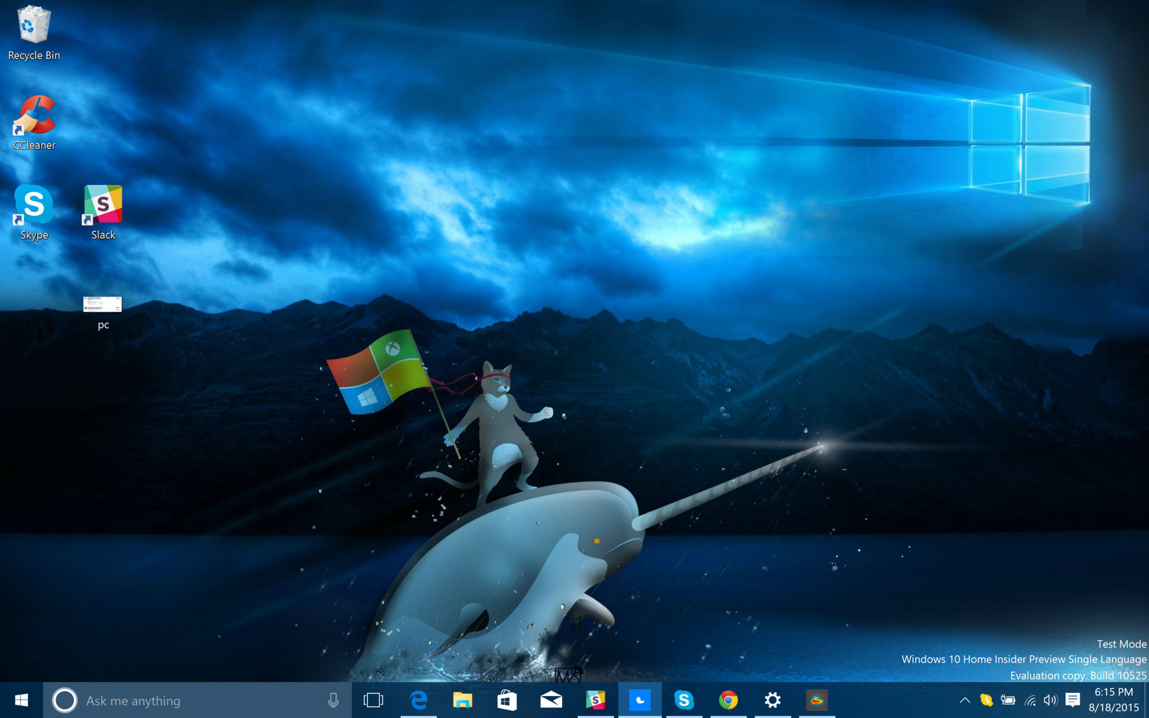This screenshot has height=718, width=1149.
Task: Start Skype from the taskbar
Action: (683, 700)
